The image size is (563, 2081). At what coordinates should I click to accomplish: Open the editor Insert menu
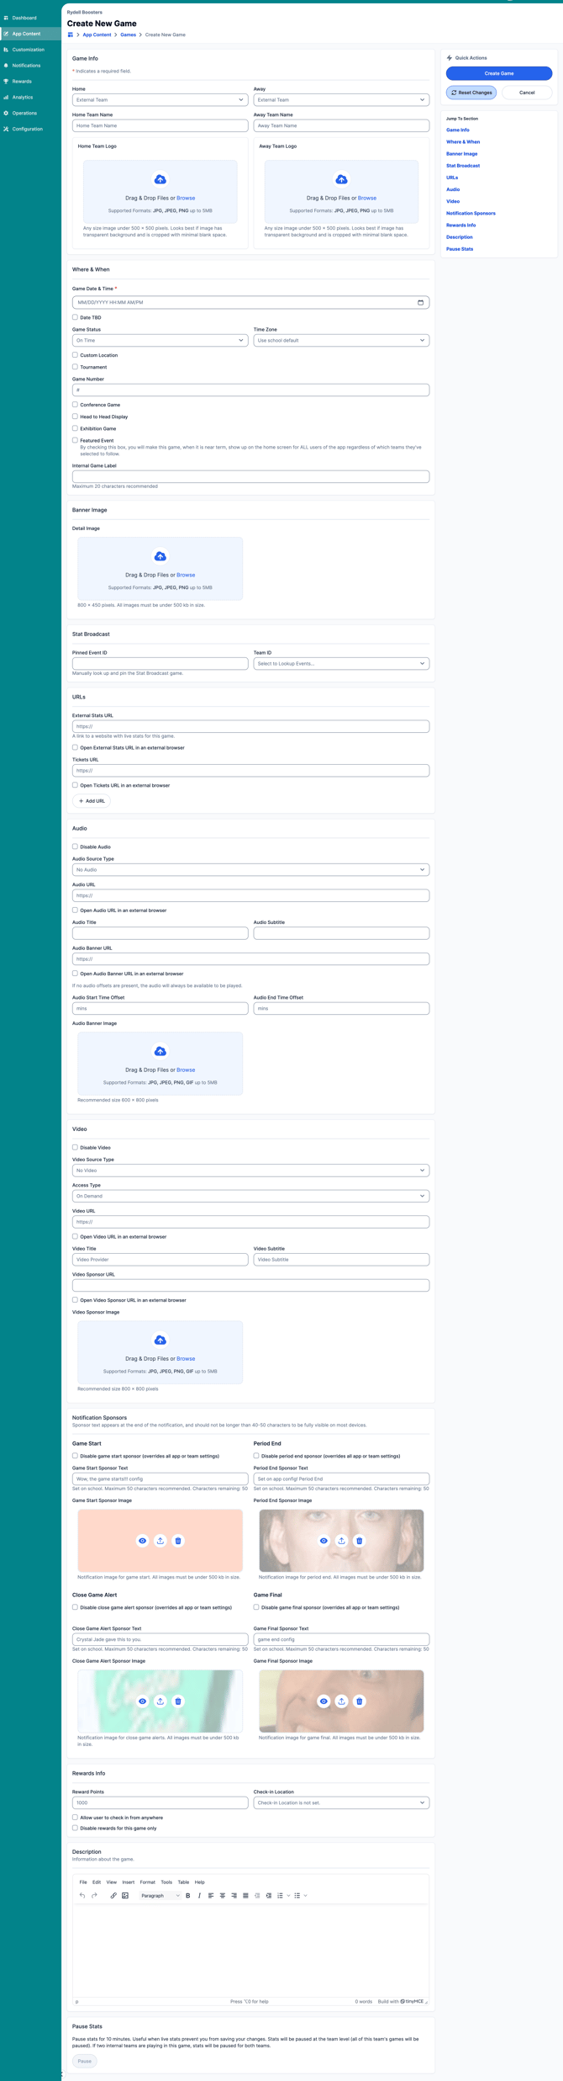(128, 1882)
